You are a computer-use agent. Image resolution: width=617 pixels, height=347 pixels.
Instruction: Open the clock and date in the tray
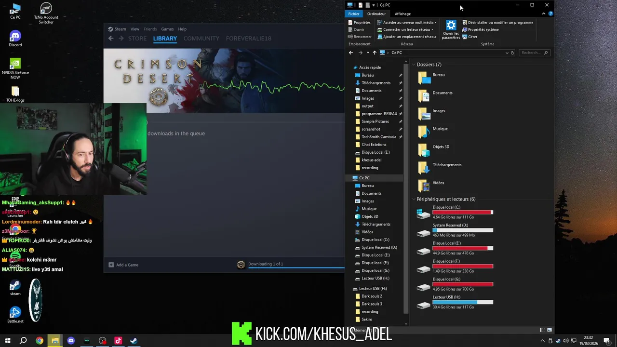point(588,341)
